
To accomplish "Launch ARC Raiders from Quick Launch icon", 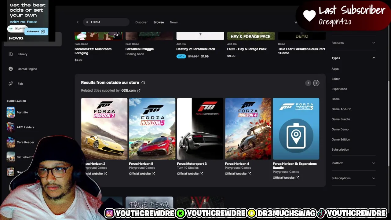I will coord(11,127).
